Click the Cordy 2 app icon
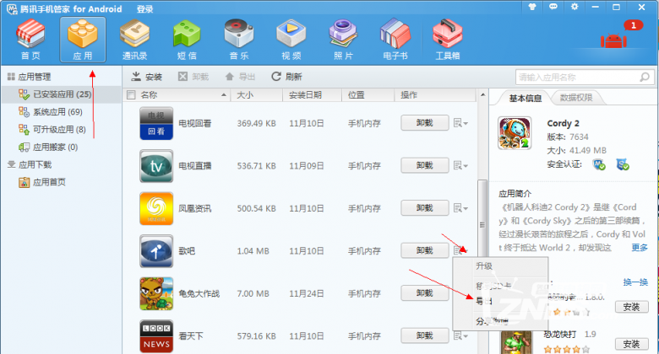This screenshot has width=659, height=354. [x=515, y=133]
